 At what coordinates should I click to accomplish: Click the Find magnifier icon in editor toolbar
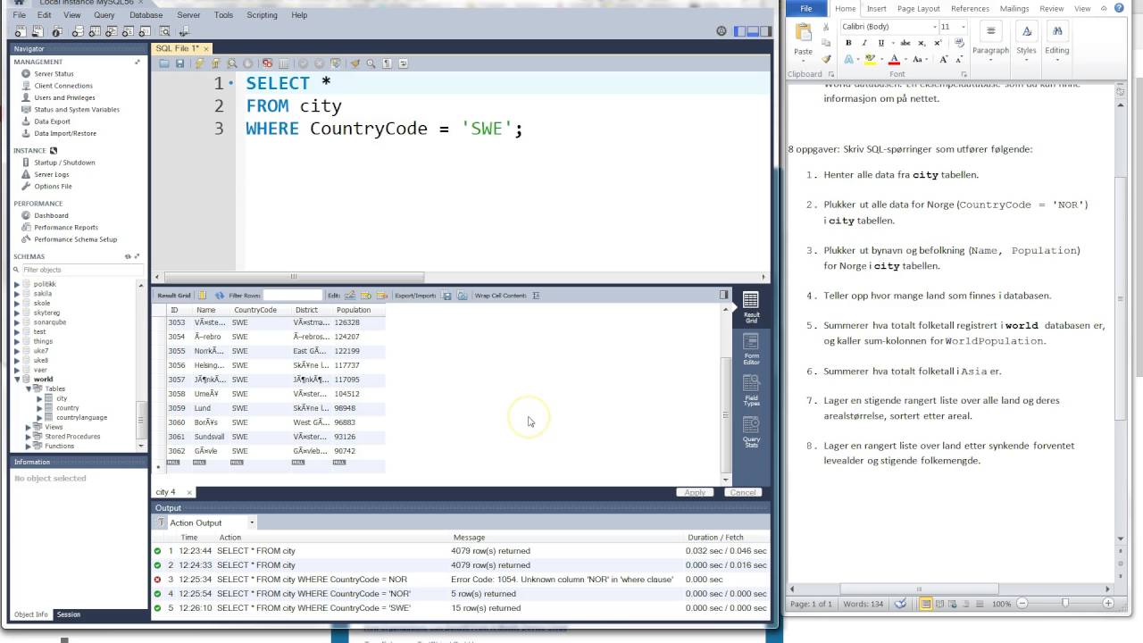tap(371, 63)
